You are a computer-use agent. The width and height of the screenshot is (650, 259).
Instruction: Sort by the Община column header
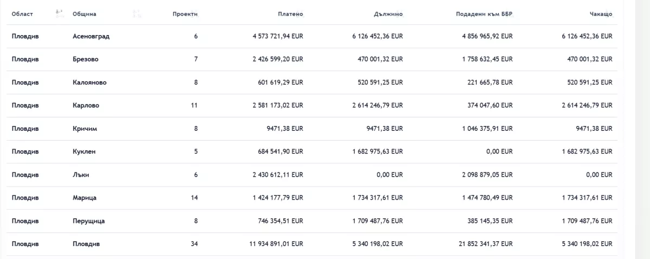84,14
